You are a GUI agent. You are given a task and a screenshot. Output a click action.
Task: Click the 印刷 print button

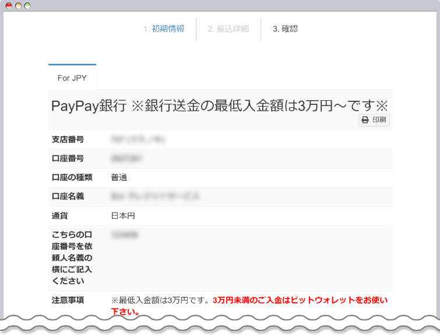click(374, 120)
